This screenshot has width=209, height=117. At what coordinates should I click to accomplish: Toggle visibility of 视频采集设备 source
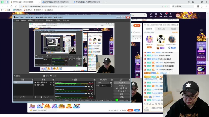coord(51,82)
